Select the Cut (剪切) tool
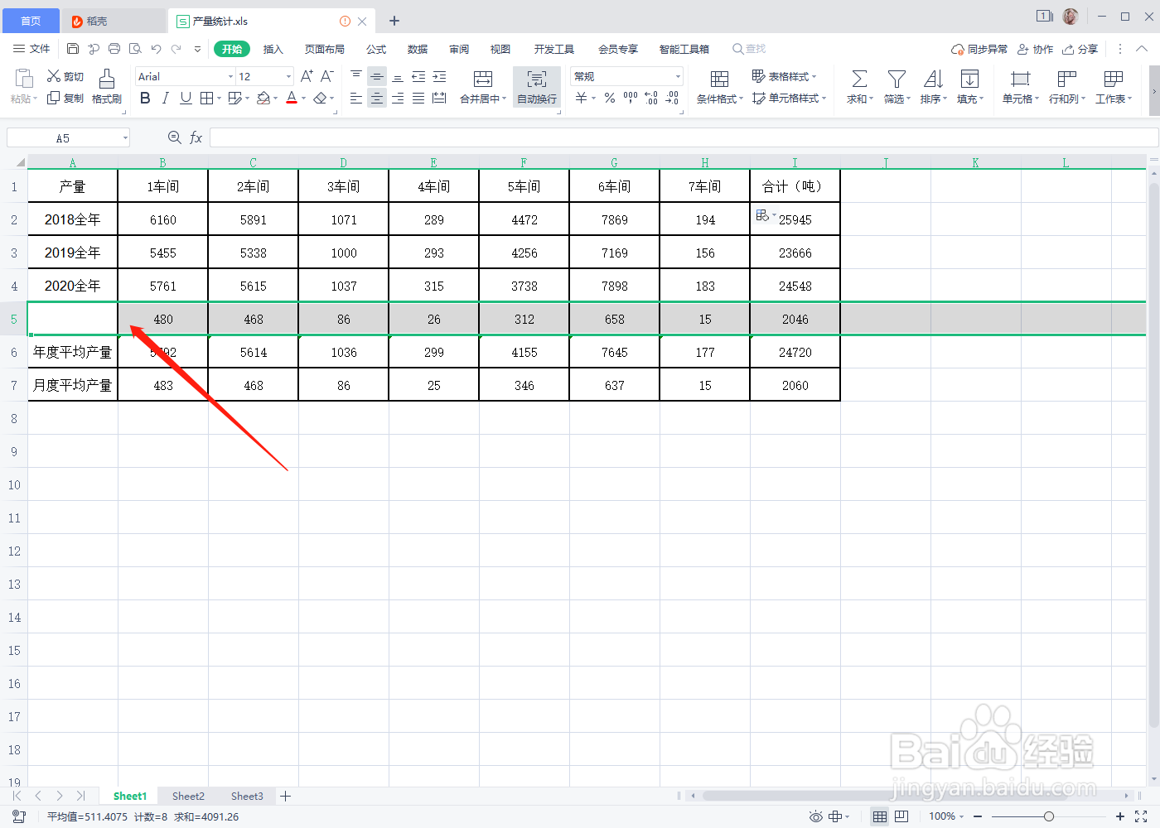1160x828 pixels. click(x=65, y=76)
